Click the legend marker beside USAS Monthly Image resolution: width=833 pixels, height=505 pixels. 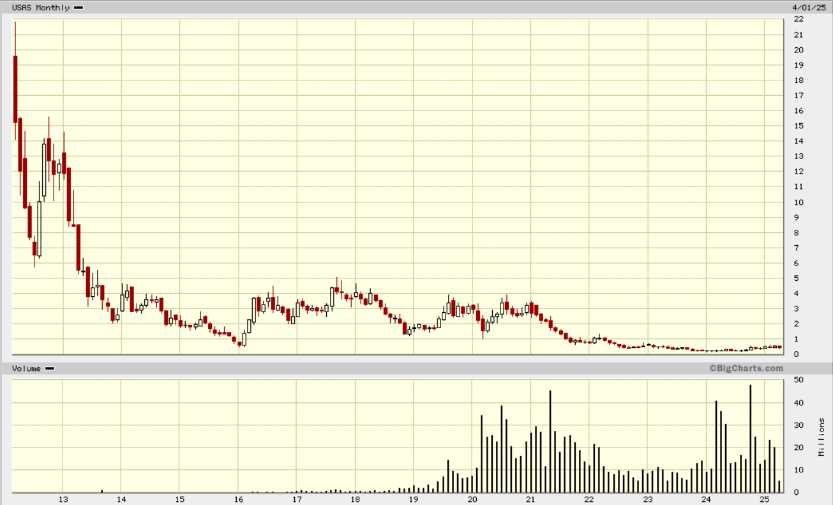[79, 8]
